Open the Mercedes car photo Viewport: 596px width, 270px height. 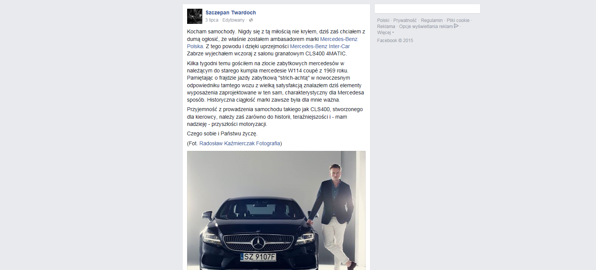point(276,210)
